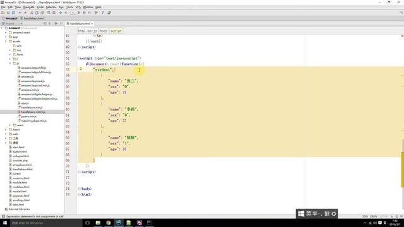This screenshot has height=227, width=404.
Task: Expand the app folder
Action: [6, 37]
